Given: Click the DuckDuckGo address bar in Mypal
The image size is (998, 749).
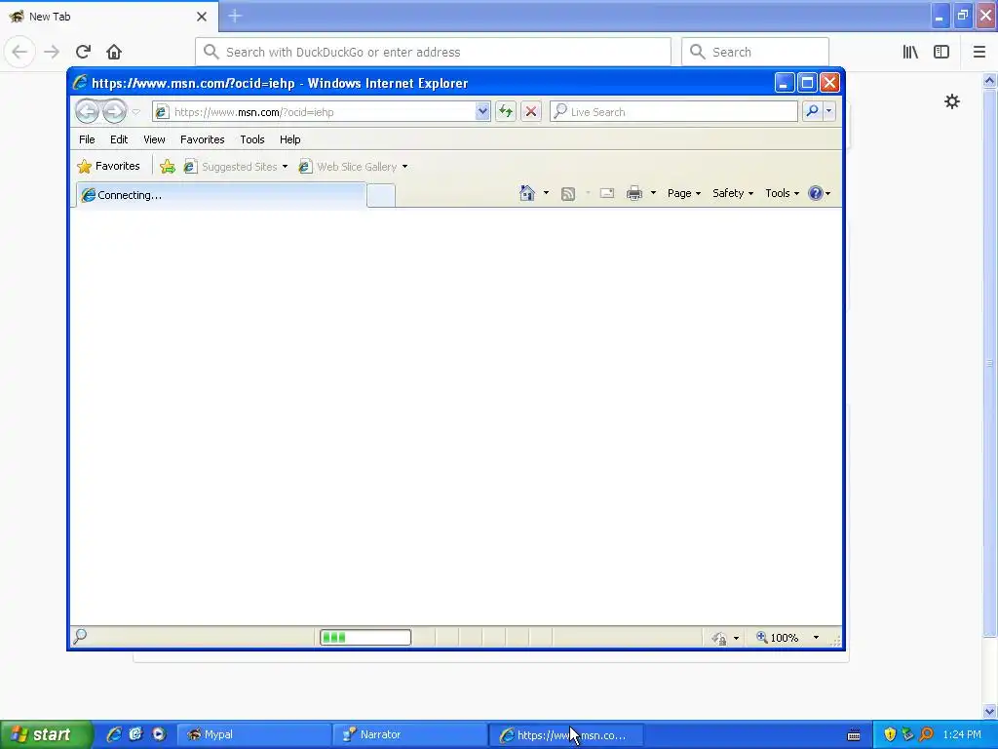Looking at the screenshot, I should coord(433,52).
